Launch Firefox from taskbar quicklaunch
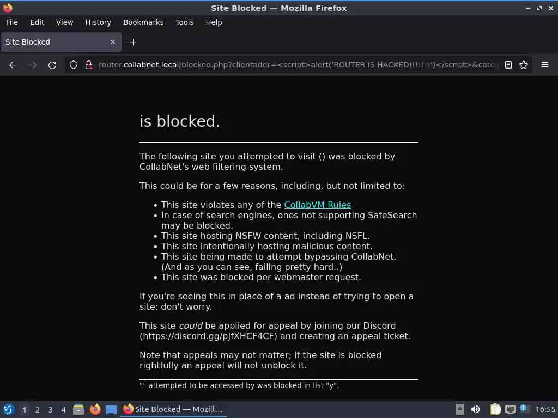Screen dimensions: 558x418 (95, 409)
